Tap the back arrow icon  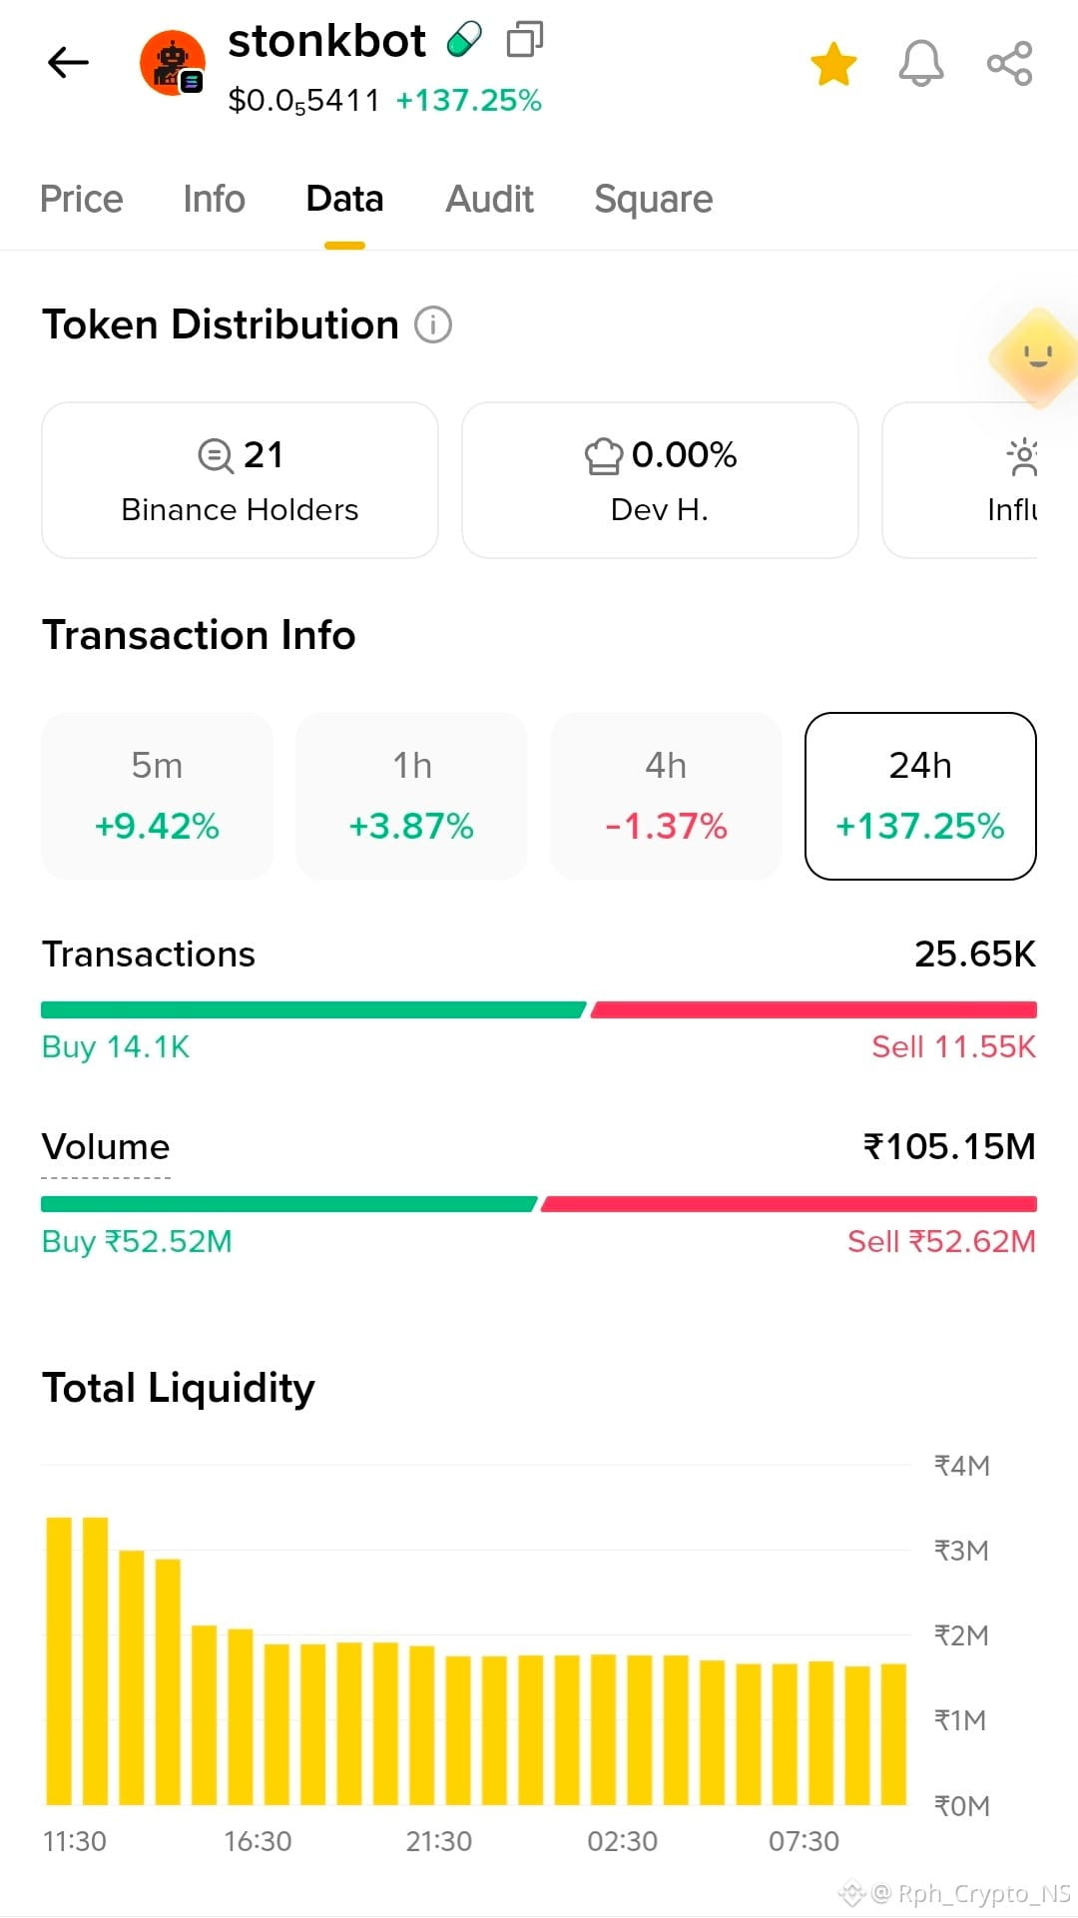(68, 63)
